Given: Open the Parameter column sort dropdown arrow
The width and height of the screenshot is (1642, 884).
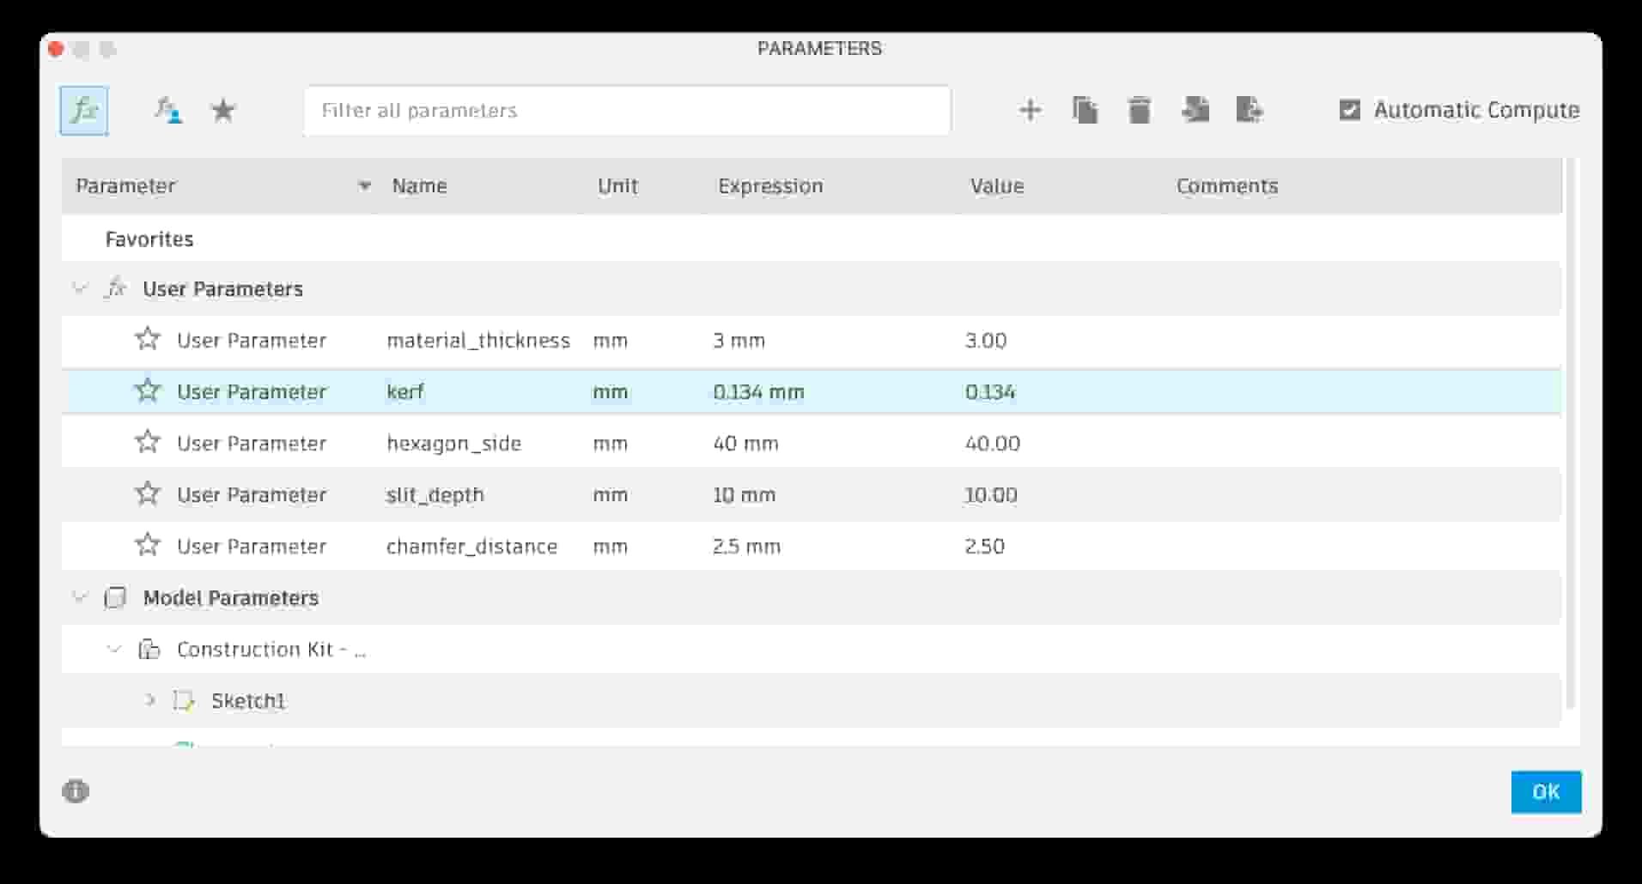Looking at the screenshot, I should [364, 186].
